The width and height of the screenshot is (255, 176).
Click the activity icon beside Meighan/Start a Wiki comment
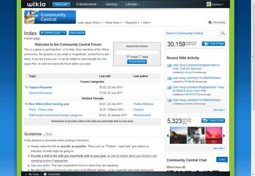point(169,65)
